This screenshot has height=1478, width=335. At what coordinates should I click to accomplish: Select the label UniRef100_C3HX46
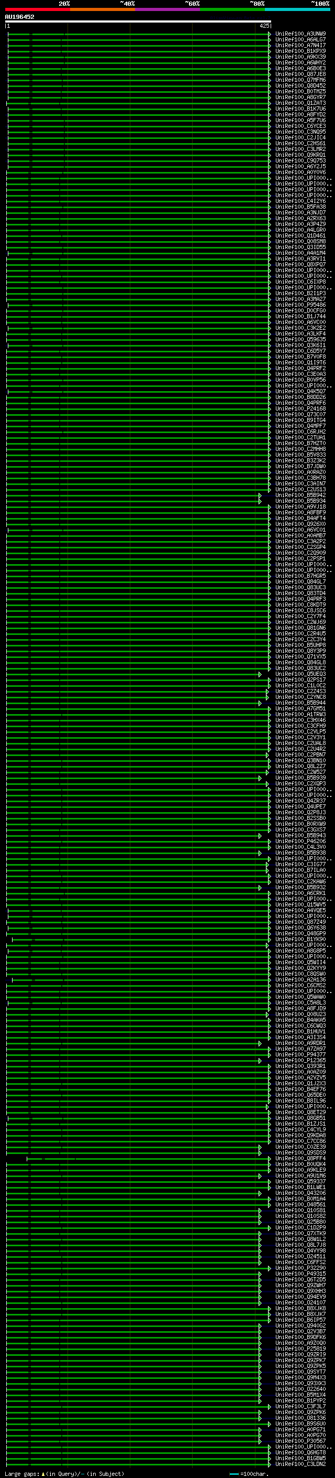coord(300,720)
